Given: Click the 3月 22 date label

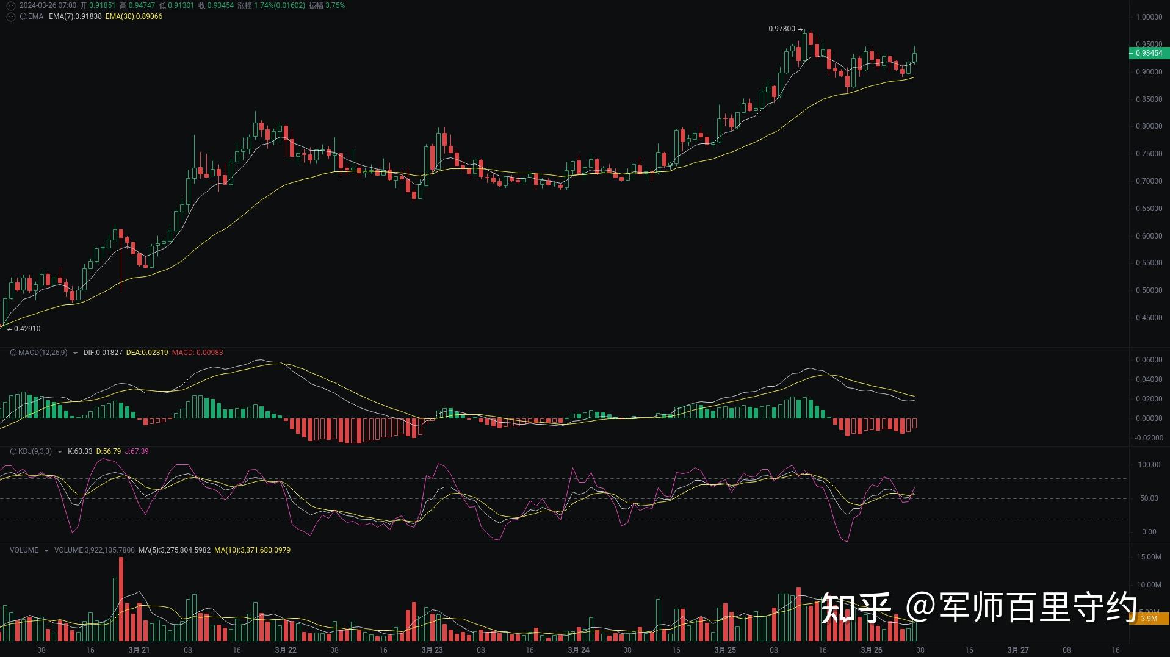Looking at the screenshot, I should click(x=286, y=650).
